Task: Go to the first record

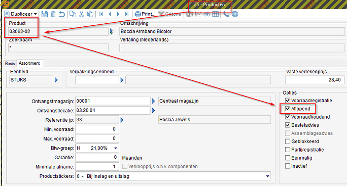Action: tap(101, 14)
